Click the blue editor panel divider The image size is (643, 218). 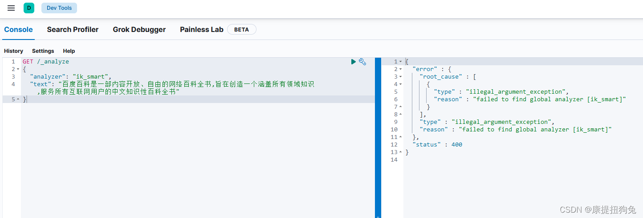click(x=378, y=138)
